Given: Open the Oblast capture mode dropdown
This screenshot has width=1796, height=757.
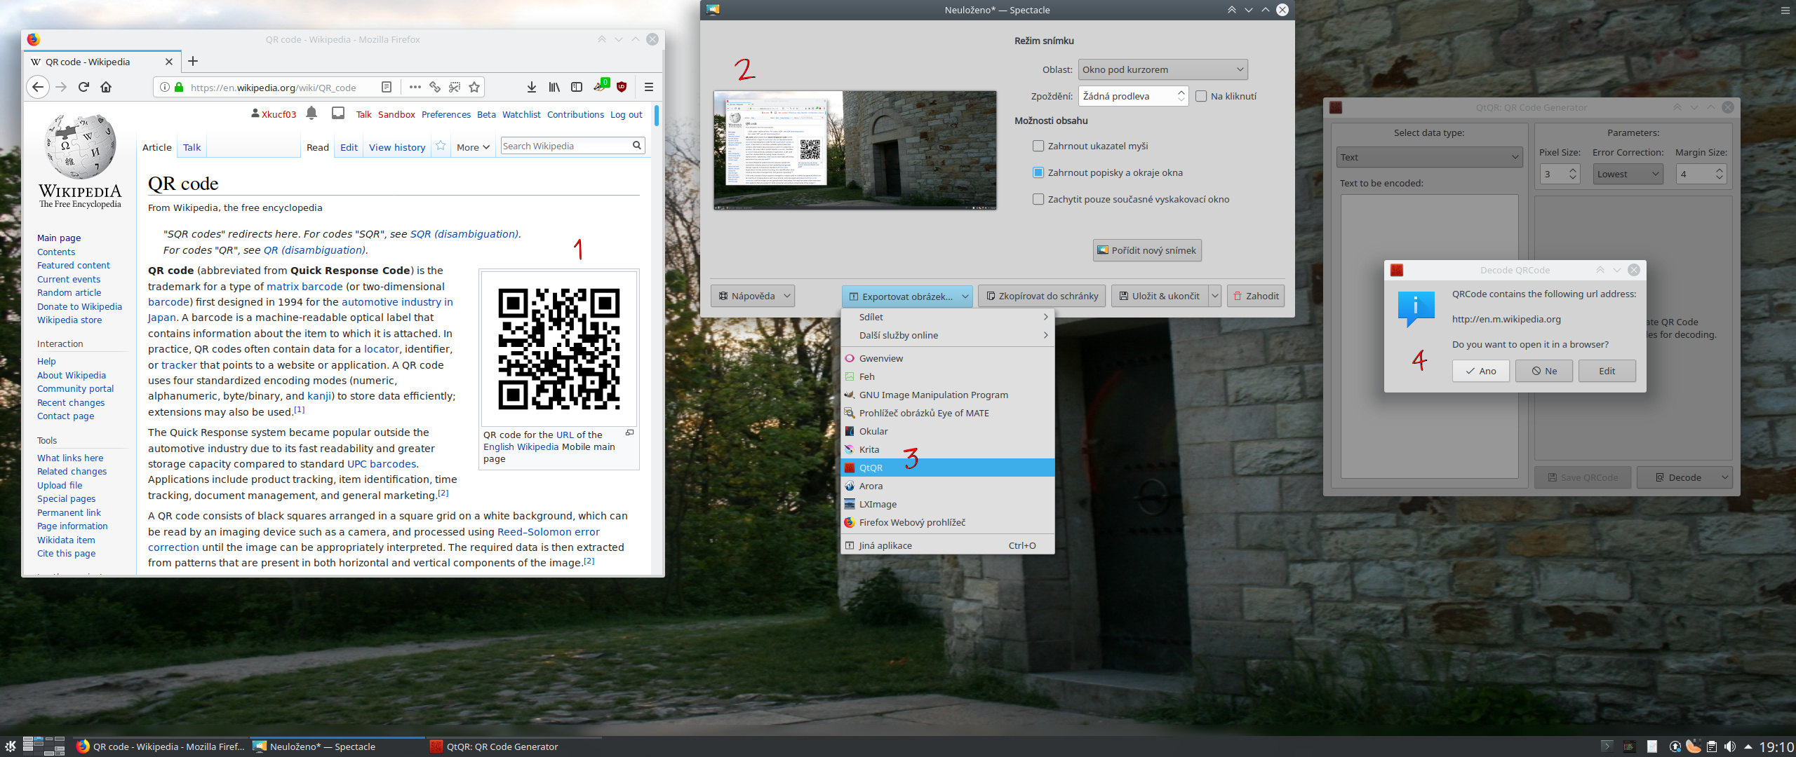Looking at the screenshot, I should (1162, 69).
